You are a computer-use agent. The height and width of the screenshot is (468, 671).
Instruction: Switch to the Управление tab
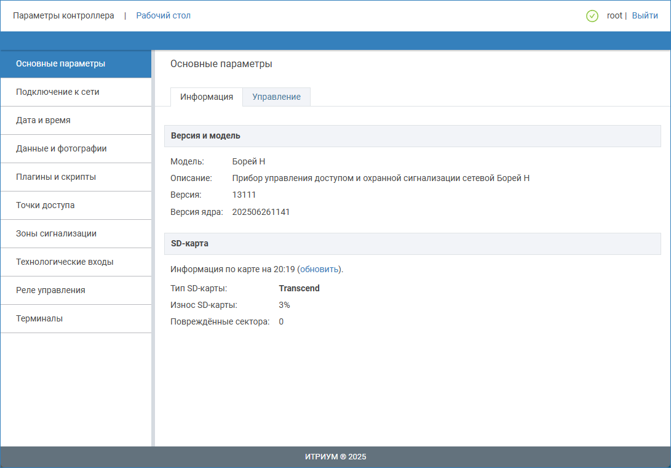276,97
